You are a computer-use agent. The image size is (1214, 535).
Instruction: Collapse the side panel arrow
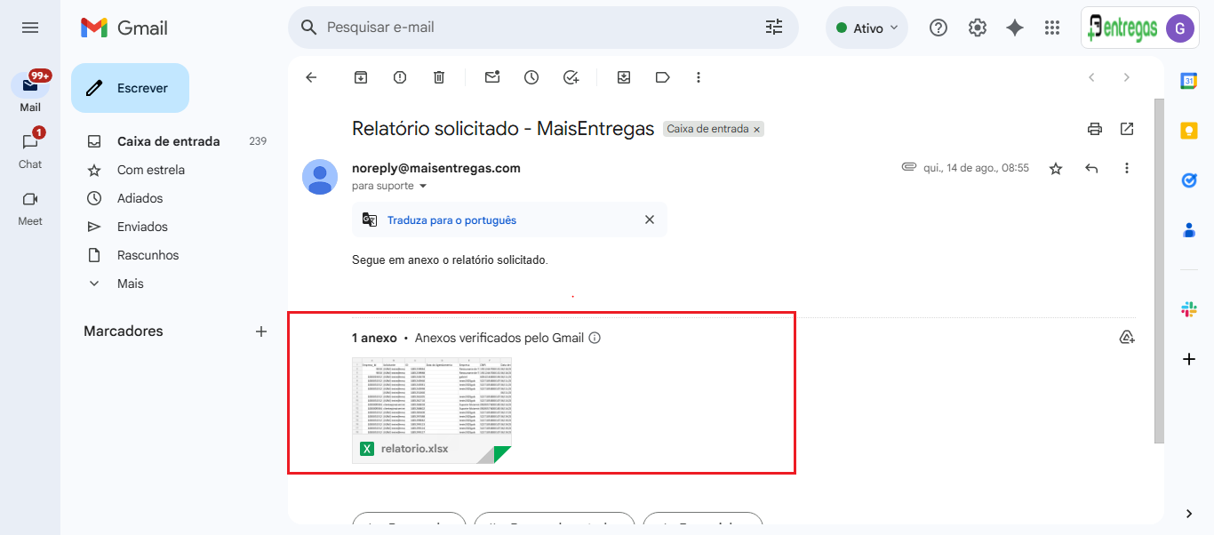(1189, 514)
